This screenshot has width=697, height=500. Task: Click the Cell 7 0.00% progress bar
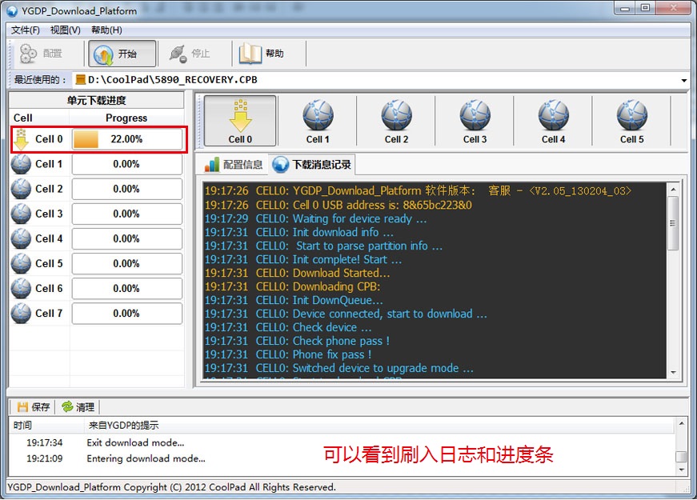127,314
